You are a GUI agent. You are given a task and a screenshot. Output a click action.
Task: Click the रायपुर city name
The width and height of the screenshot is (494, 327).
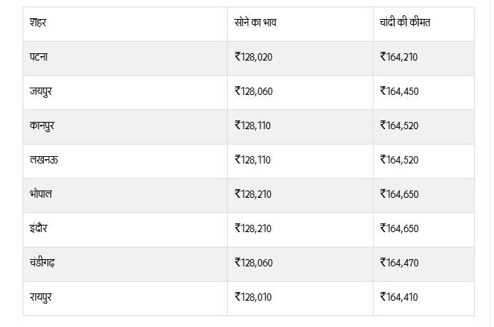click(42, 297)
